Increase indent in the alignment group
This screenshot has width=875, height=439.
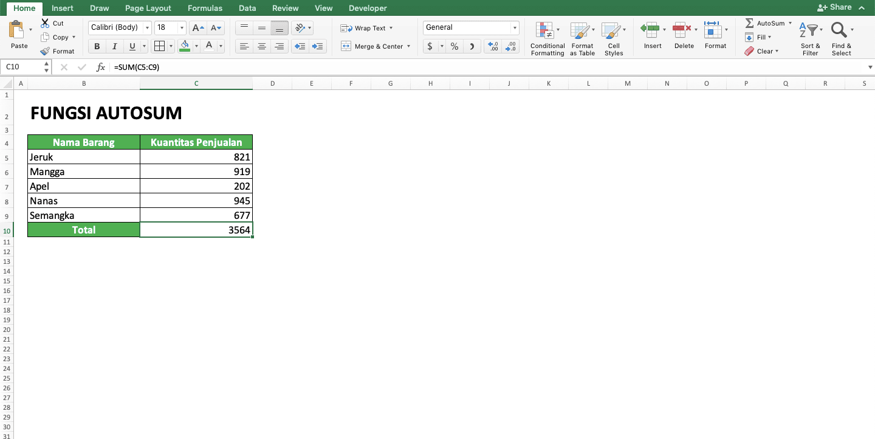317,46
